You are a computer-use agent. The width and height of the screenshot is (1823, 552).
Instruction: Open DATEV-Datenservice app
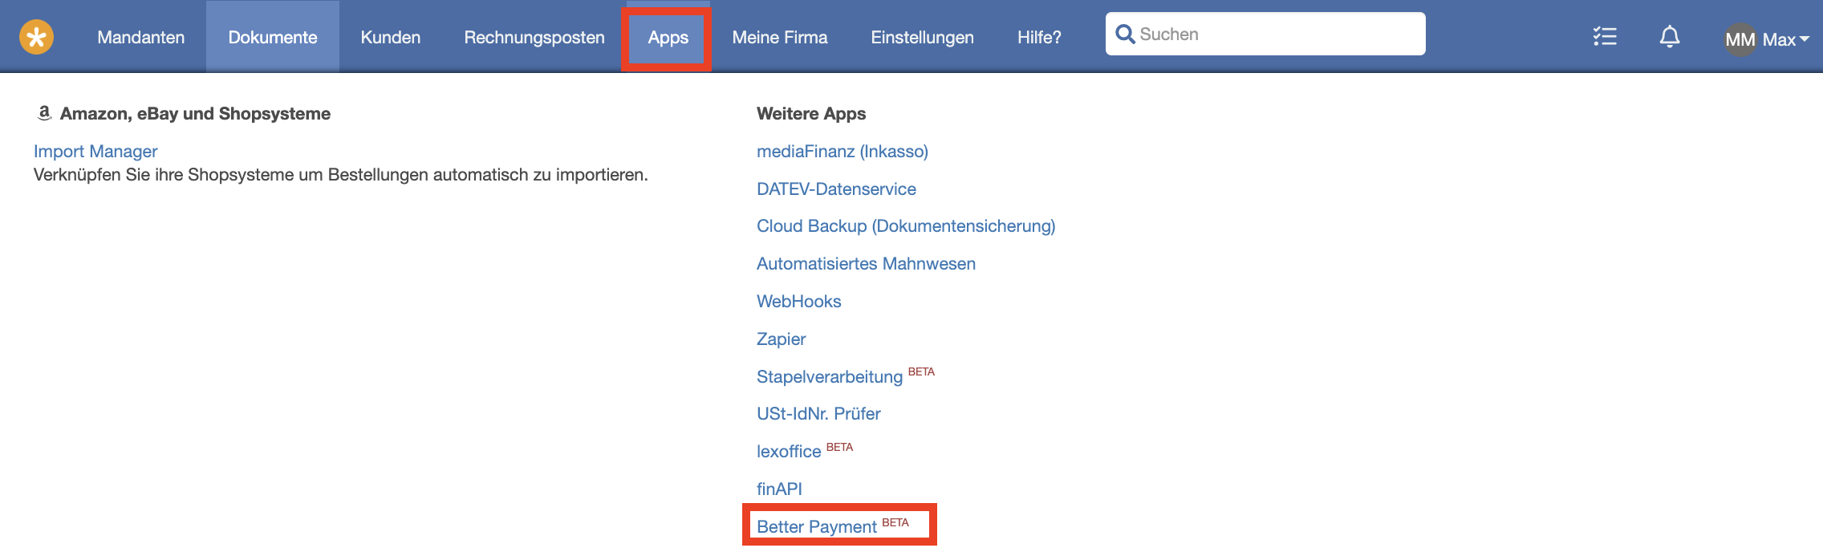[x=836, y=189]
